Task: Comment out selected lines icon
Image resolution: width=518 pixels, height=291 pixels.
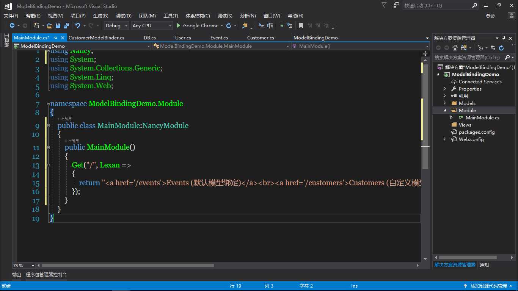Action: pyautogui.click(x=281, y=26)
